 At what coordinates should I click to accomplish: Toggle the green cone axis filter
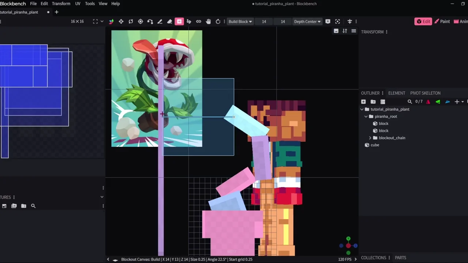pos(438,102)
